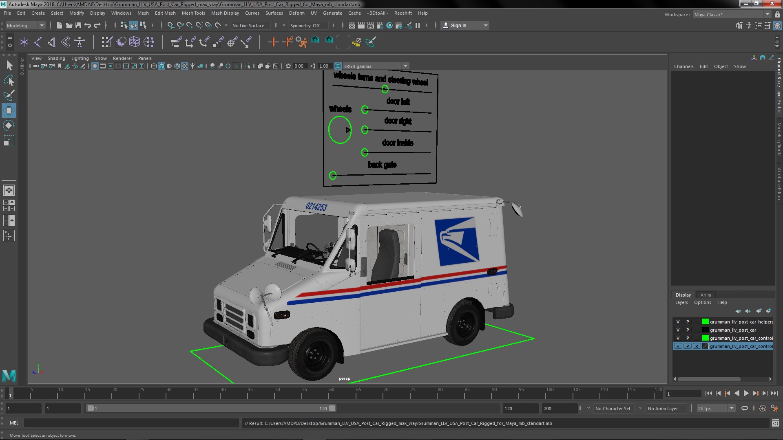This screenshot has width=783, height=440.
Task: Click the Snap to grids icon
Action: pos(170,25)
